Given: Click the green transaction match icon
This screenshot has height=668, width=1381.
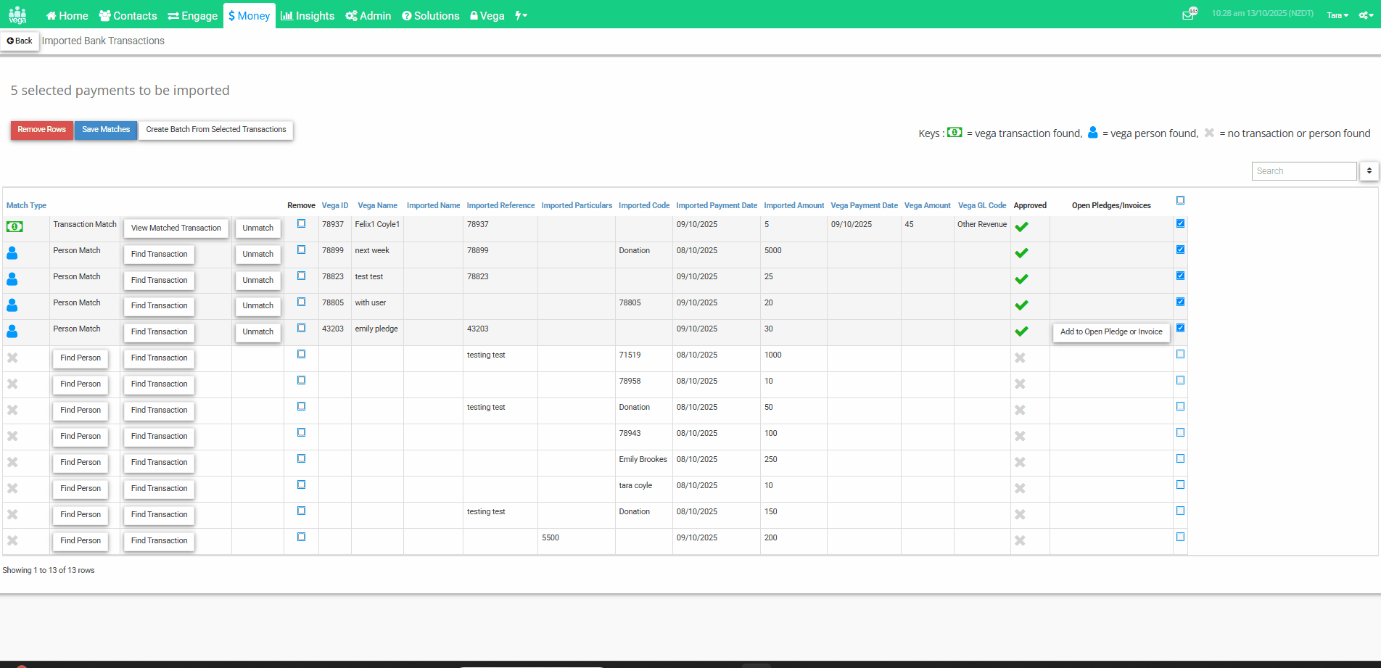Looking at the screenshot, I should (x=15, y=227).
